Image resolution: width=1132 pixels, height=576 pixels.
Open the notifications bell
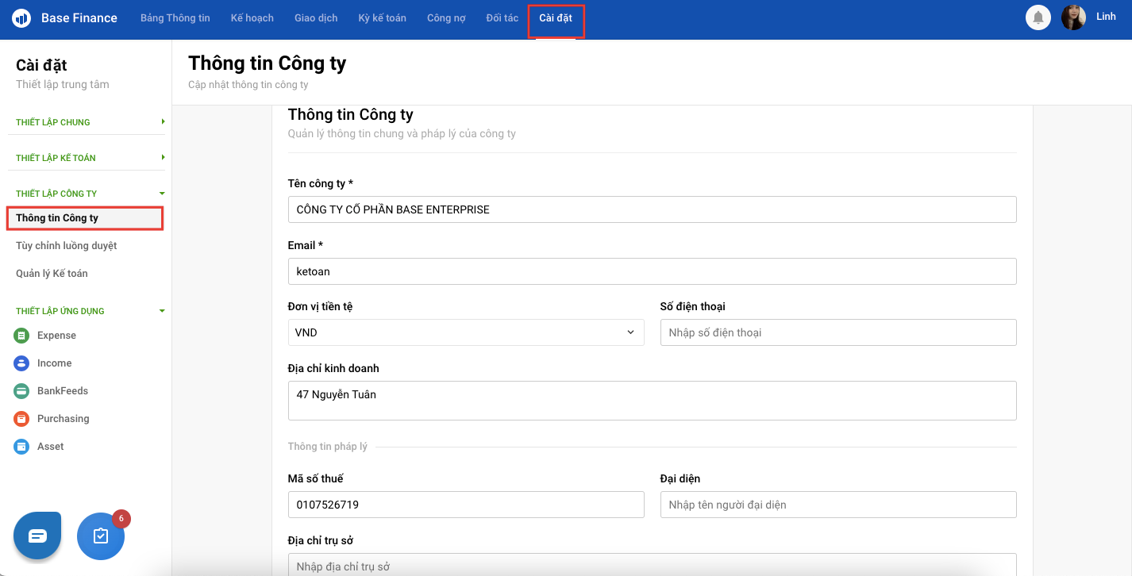click(1038, 17)
